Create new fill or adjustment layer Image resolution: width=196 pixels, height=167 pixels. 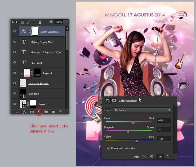(x=39, y=112)
